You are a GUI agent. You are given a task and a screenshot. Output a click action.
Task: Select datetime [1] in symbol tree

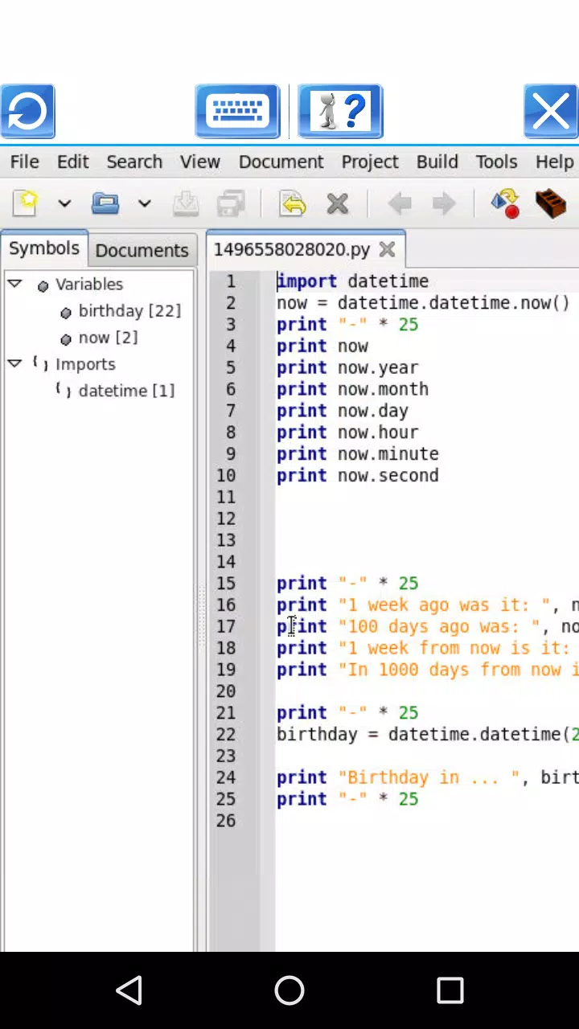click(x=126, y=391)
